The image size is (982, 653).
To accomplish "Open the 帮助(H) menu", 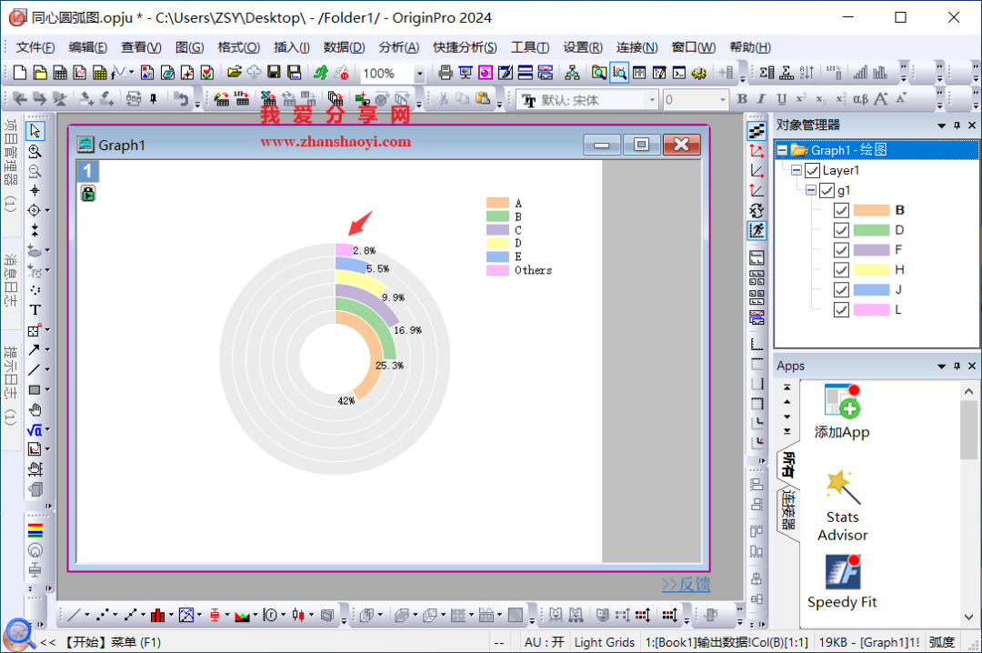I will coord(750,47).
